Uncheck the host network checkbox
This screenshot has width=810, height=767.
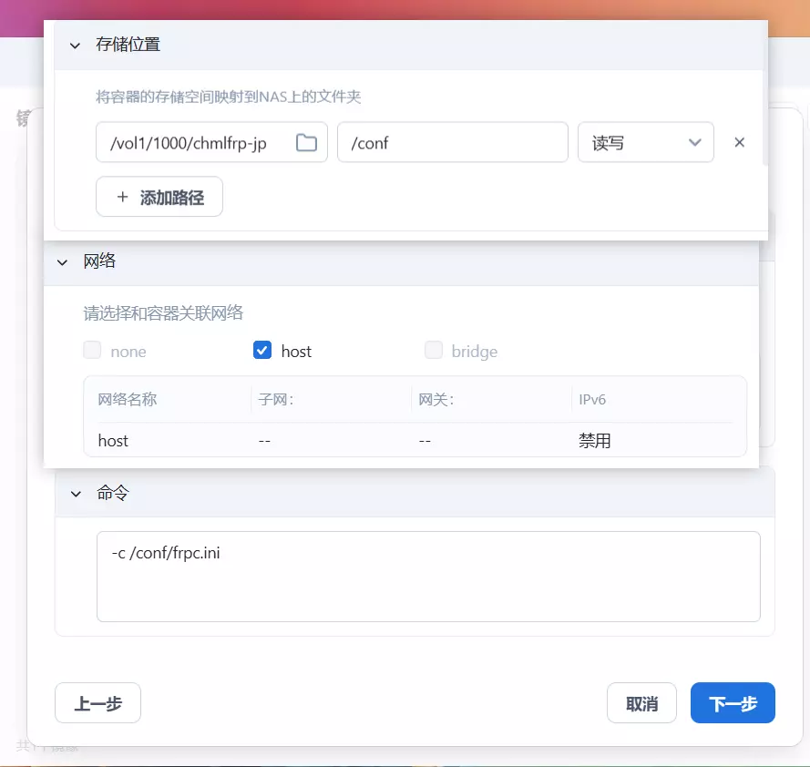[x=262, y=350]
